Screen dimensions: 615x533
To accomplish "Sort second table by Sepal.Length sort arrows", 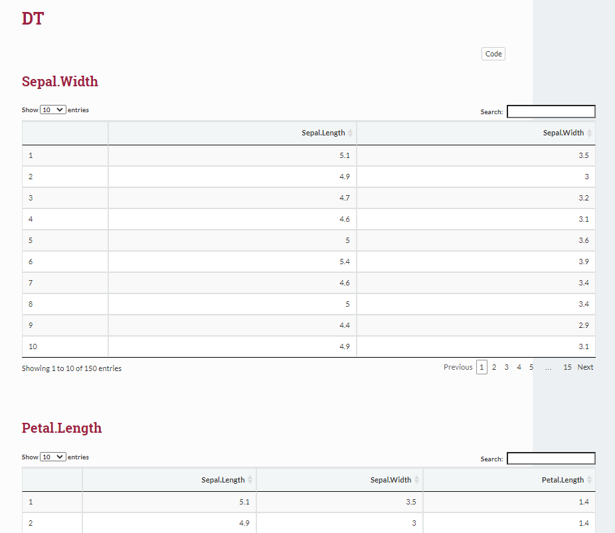I will pyautogui.click(x=250, y=480).
